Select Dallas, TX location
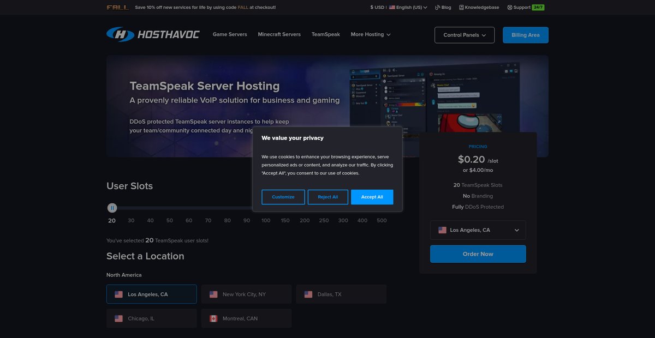This screenshot has width=655, height=338. pos(341,294)
